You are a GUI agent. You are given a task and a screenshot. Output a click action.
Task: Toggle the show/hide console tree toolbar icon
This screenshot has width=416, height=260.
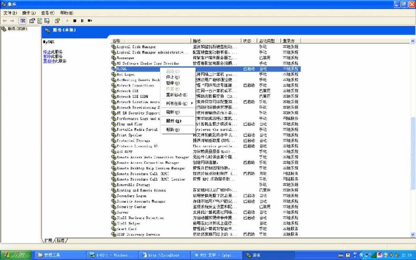(x=23, y=21)
